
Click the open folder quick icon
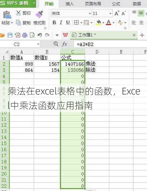pyautogui.click(x=2, y=35)
